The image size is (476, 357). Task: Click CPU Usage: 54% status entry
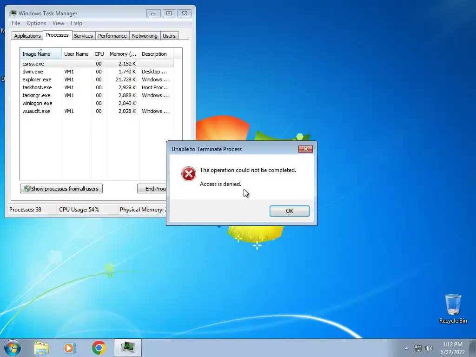[79, 210]
